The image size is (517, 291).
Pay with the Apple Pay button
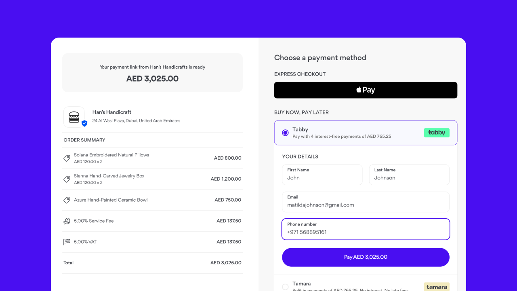click(366, 90)
